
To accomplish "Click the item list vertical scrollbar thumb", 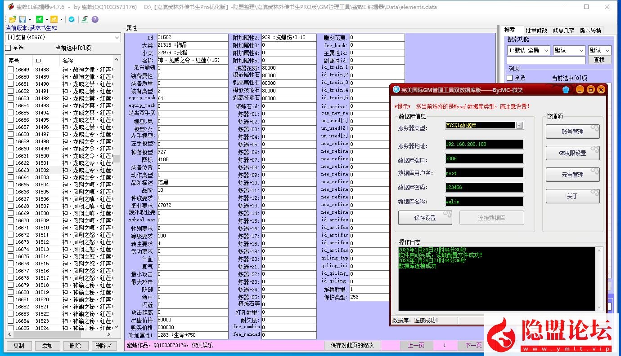I will (117, 158).
